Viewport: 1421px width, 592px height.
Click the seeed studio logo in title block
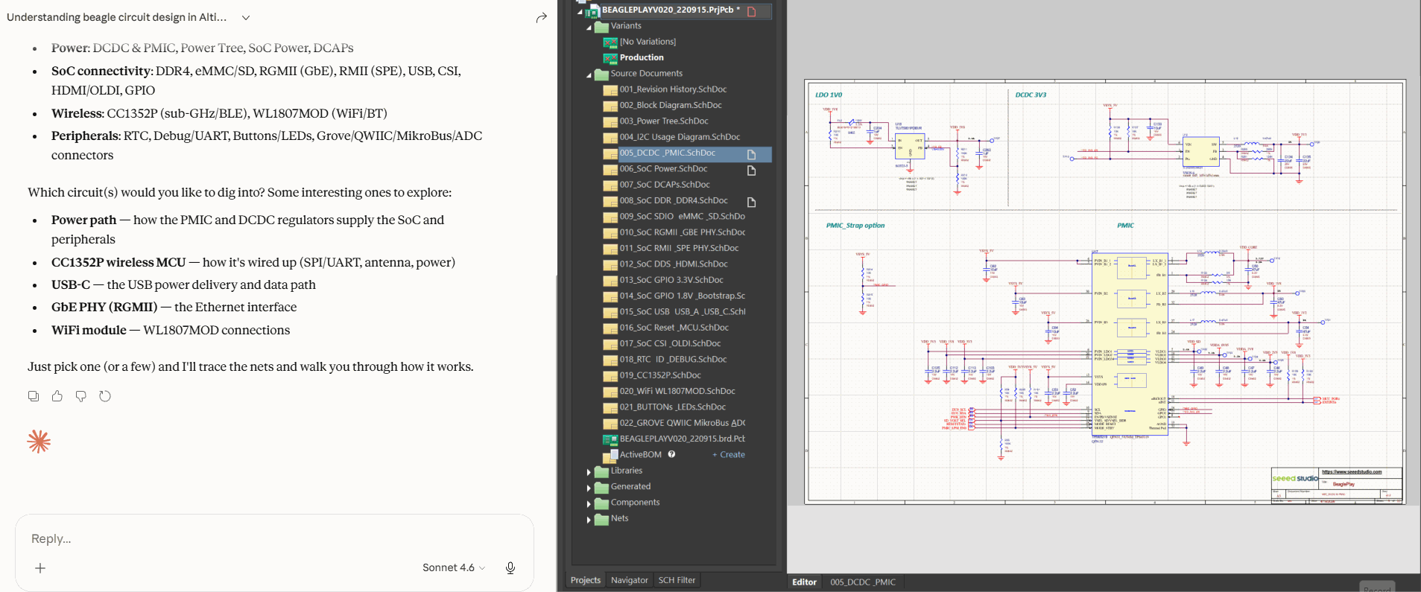[x=1295, y=478]
